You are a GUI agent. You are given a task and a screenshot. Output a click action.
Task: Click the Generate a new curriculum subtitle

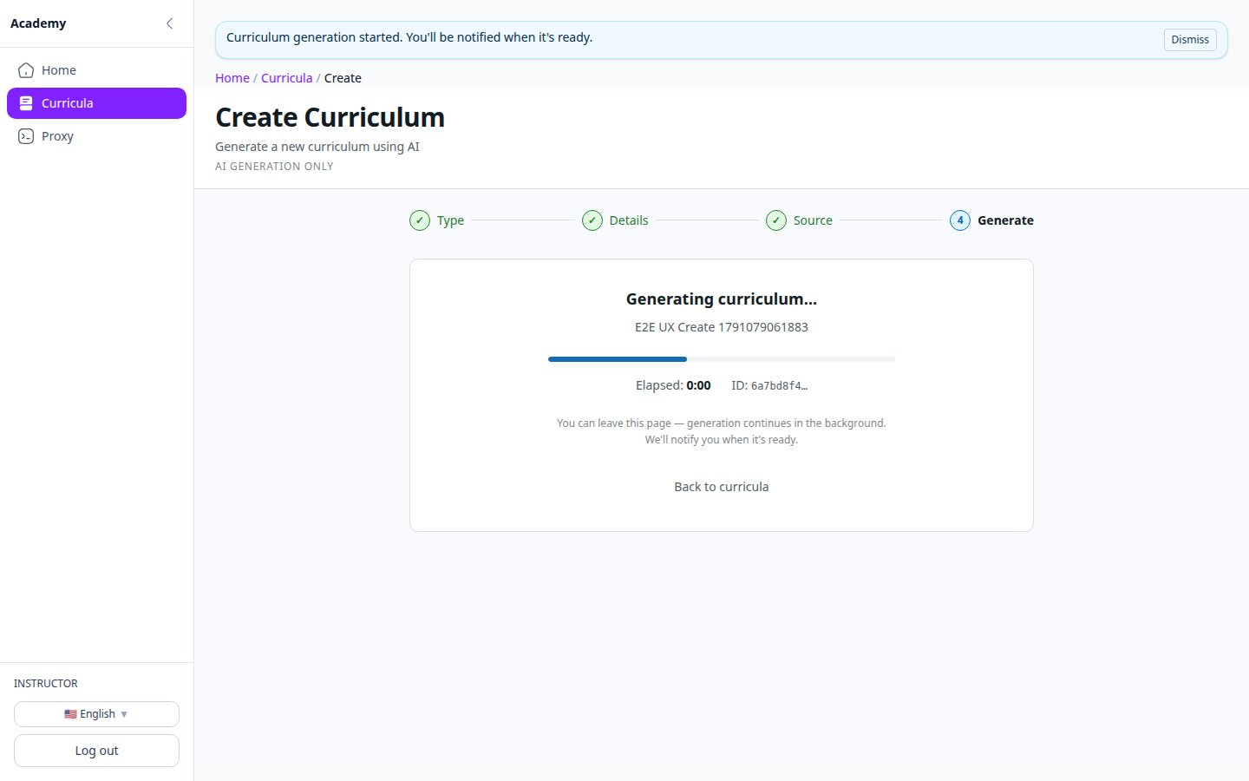pyautogui.click(x=317, y=147)
